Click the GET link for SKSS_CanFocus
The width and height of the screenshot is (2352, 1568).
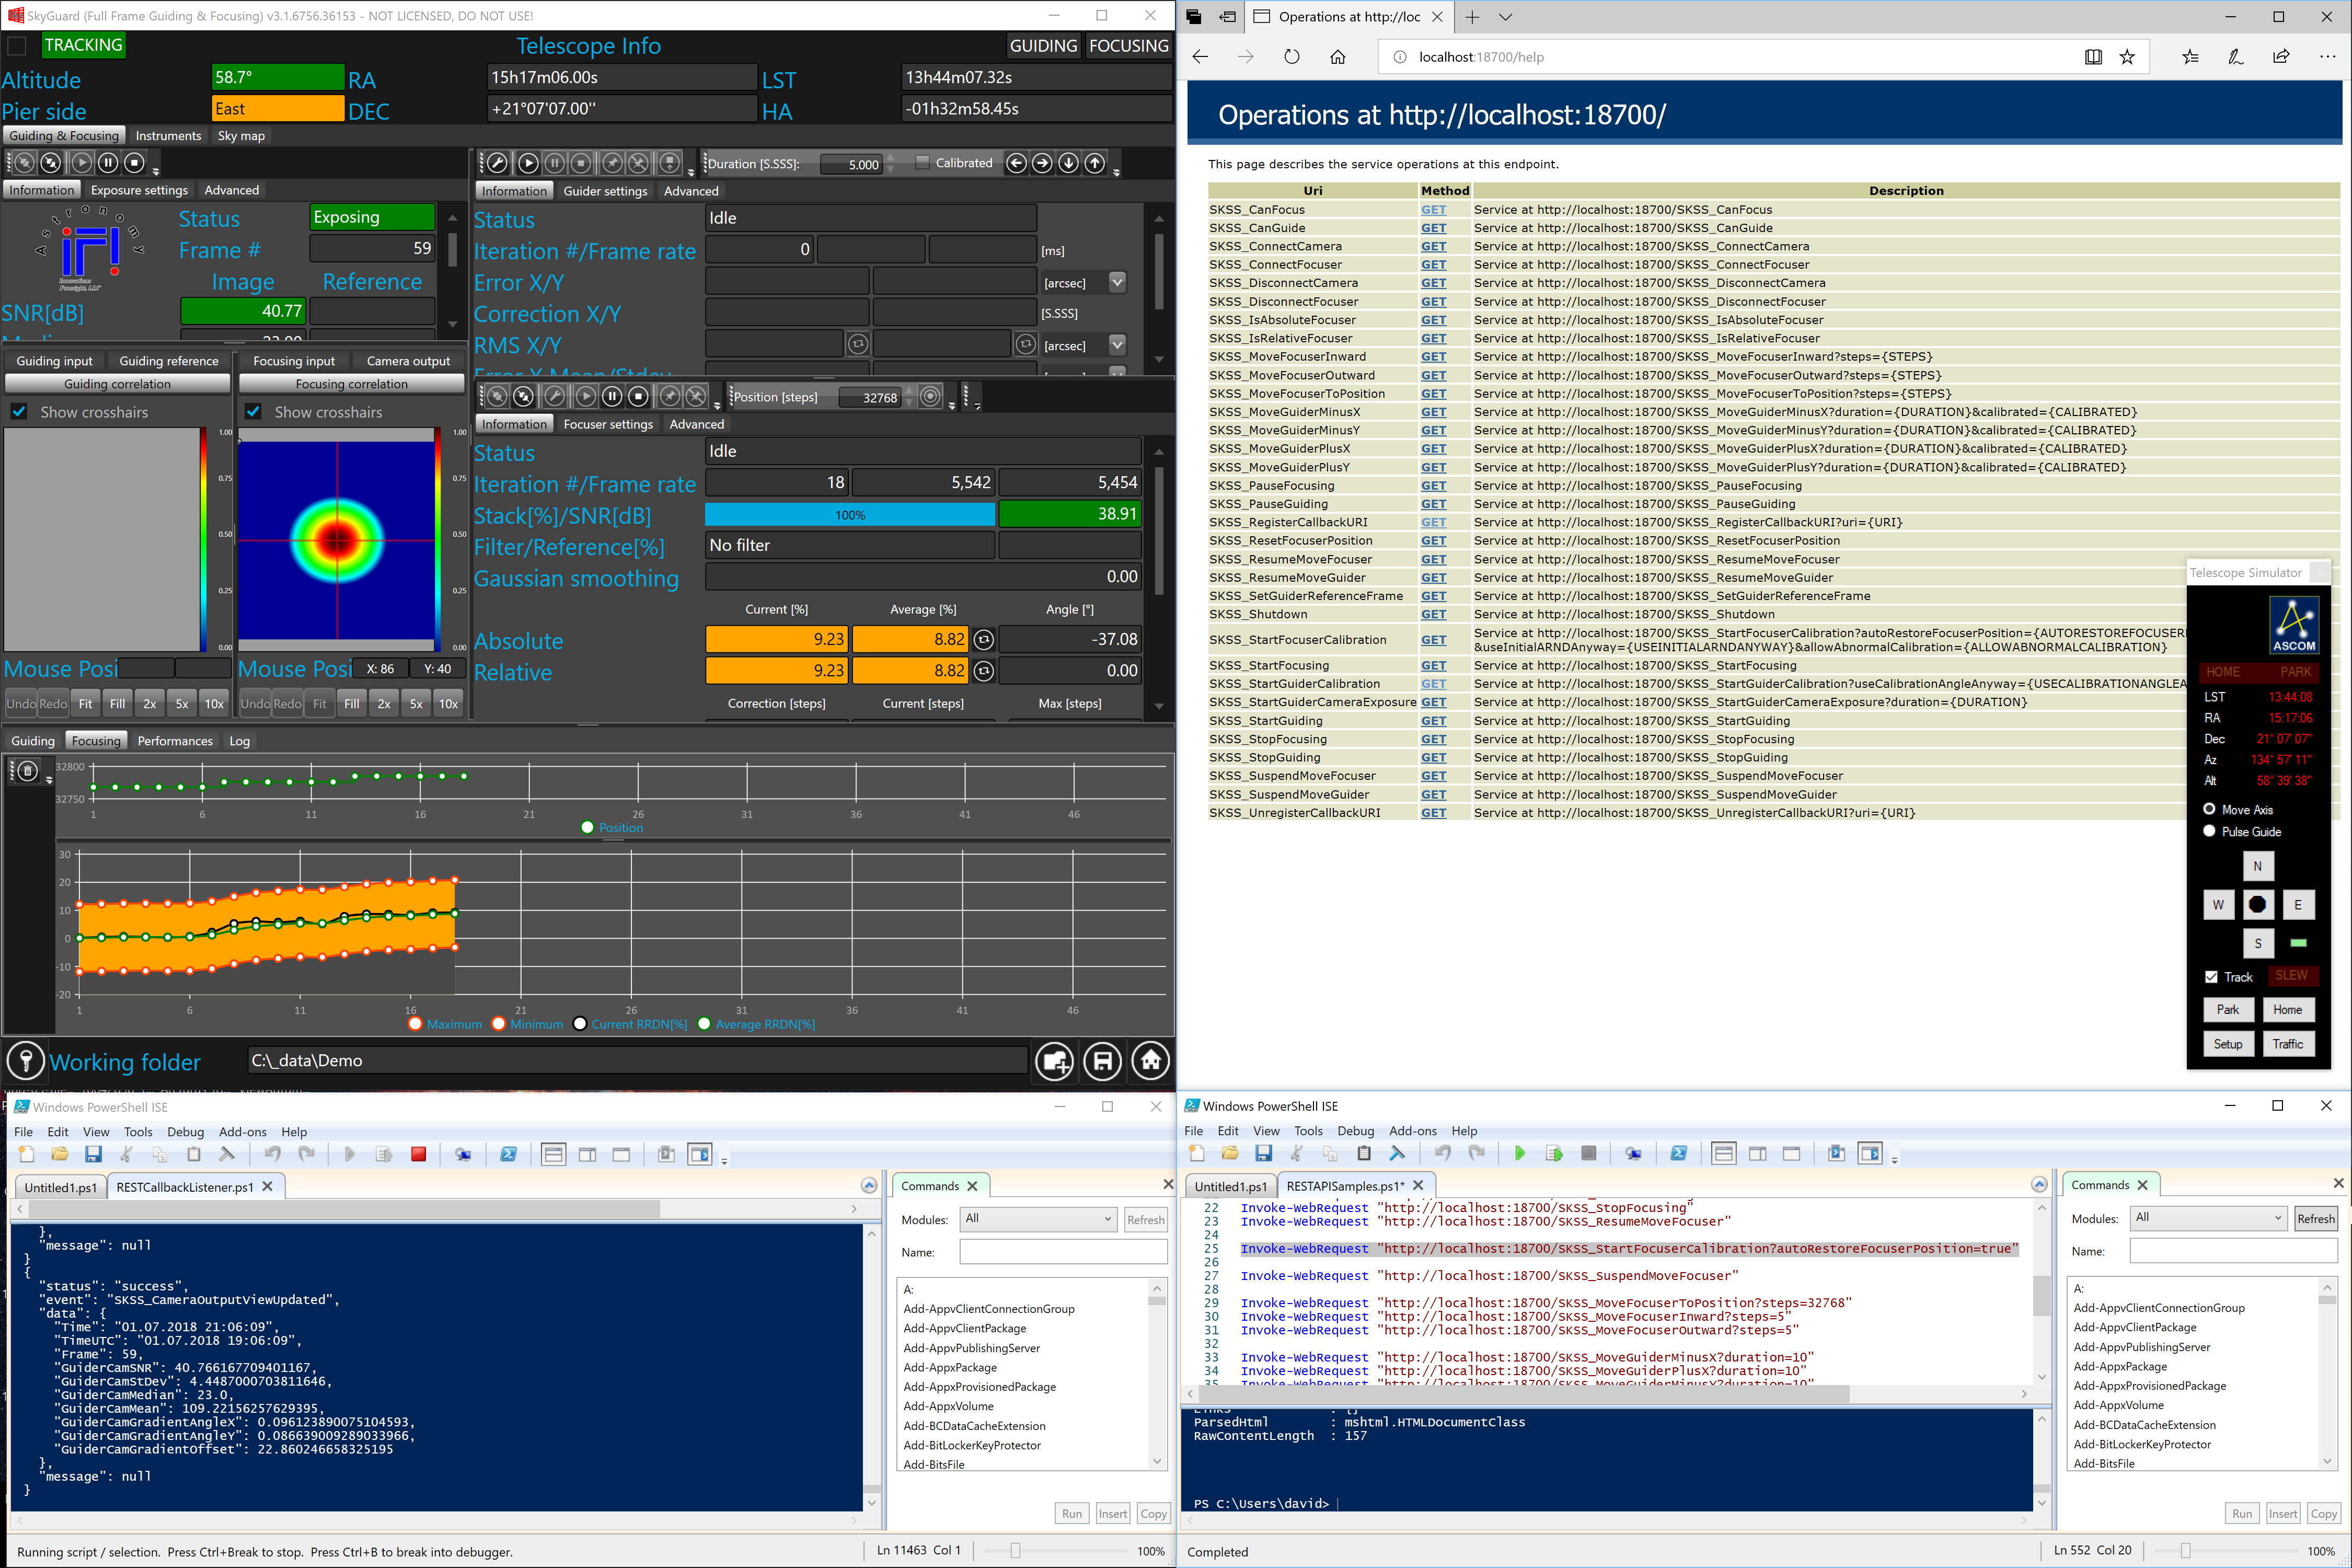[x=1433, y=210]
